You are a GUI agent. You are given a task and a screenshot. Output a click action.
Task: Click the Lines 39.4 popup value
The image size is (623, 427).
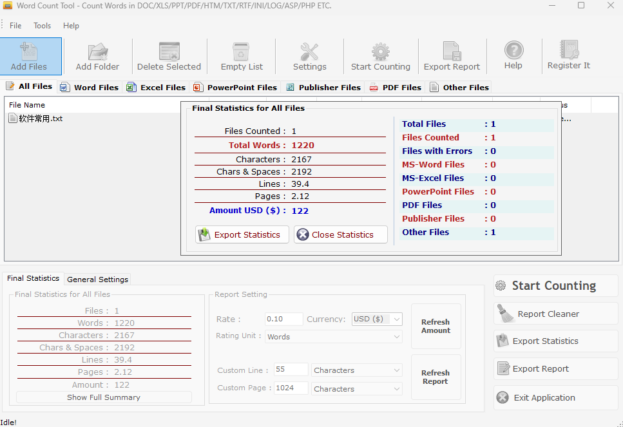pos(300,184)
